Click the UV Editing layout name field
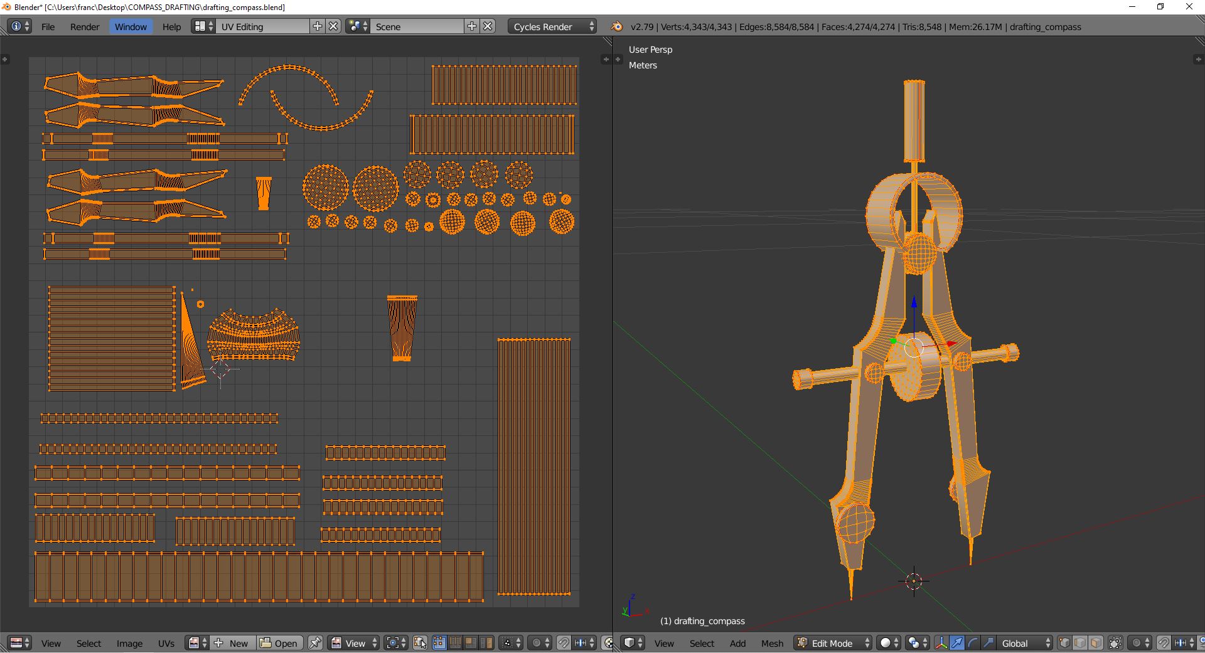The height and width of the screenshot is (653, 1205). tap(262, 26)
